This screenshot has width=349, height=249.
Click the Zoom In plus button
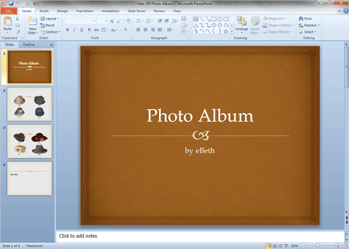click(x=338, y=246)
